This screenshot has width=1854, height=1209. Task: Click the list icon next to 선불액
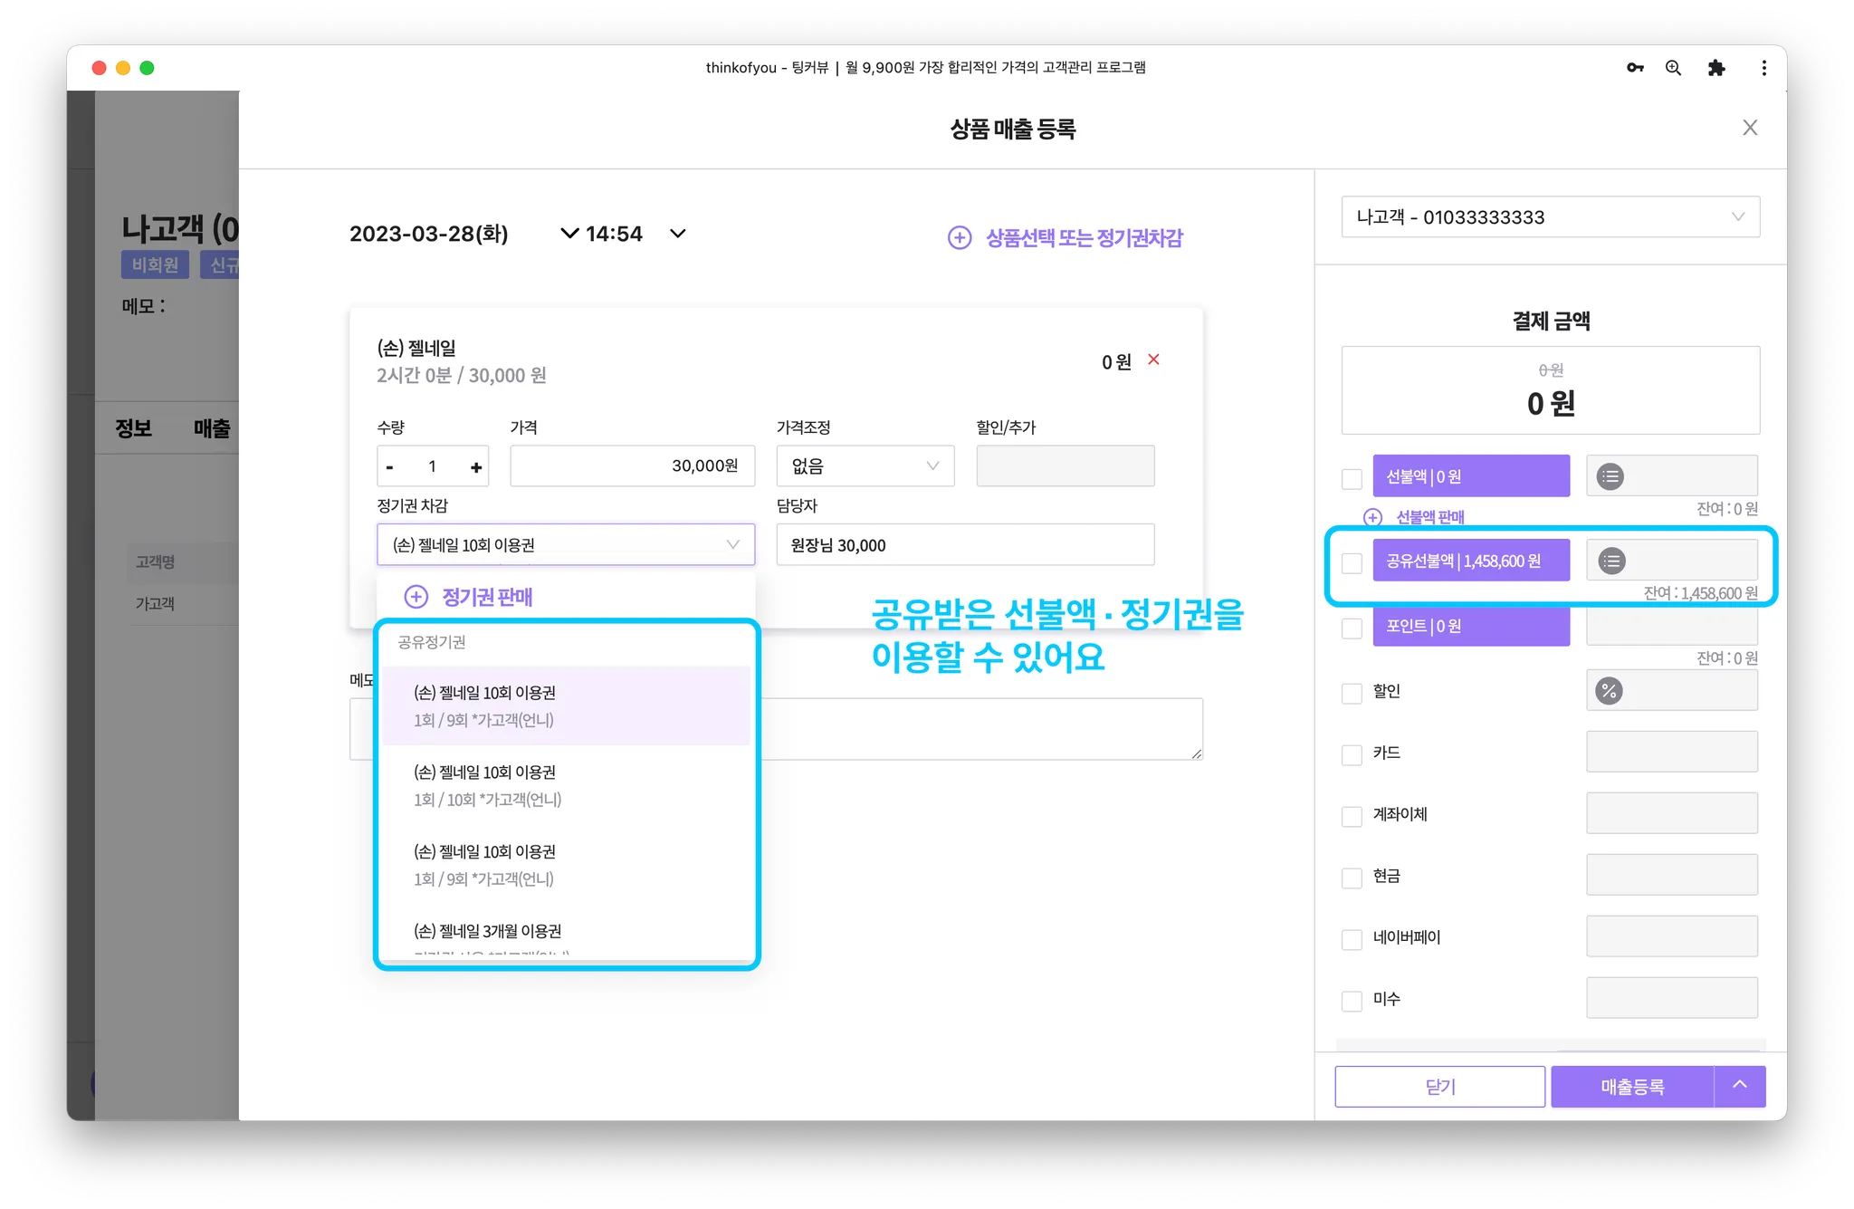(1610, 476)
